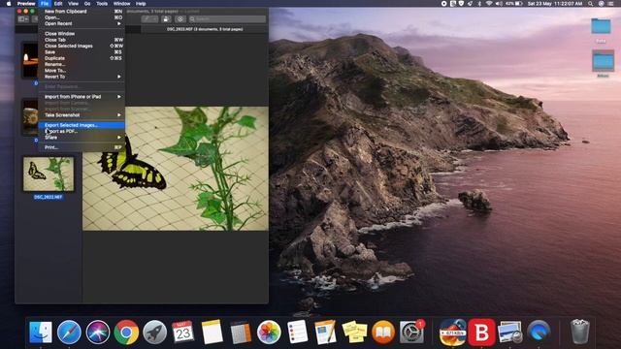Open the Help menu in menu bar
Image resolution: width=621 pixels, height=349 pixels.
[x=141, y=4]
